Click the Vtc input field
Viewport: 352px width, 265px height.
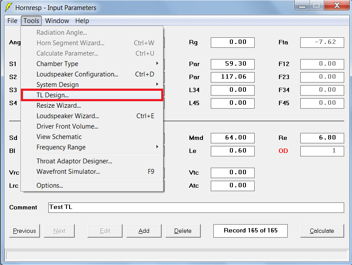coord(232,173)
